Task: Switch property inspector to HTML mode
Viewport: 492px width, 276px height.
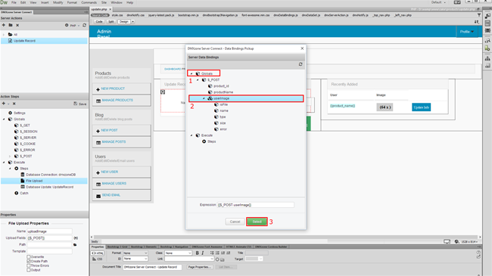Action: [x=98, y=253]
